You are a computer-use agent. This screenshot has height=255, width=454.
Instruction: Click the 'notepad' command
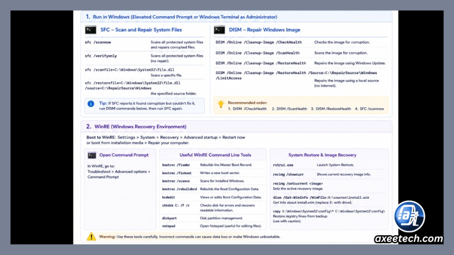169,226
